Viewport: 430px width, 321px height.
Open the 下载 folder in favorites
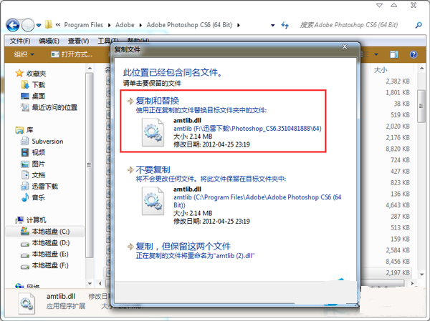(38, 84)
